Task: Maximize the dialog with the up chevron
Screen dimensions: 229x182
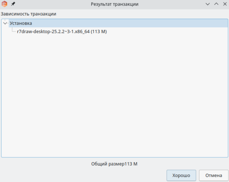Action: tap(216, 4)
